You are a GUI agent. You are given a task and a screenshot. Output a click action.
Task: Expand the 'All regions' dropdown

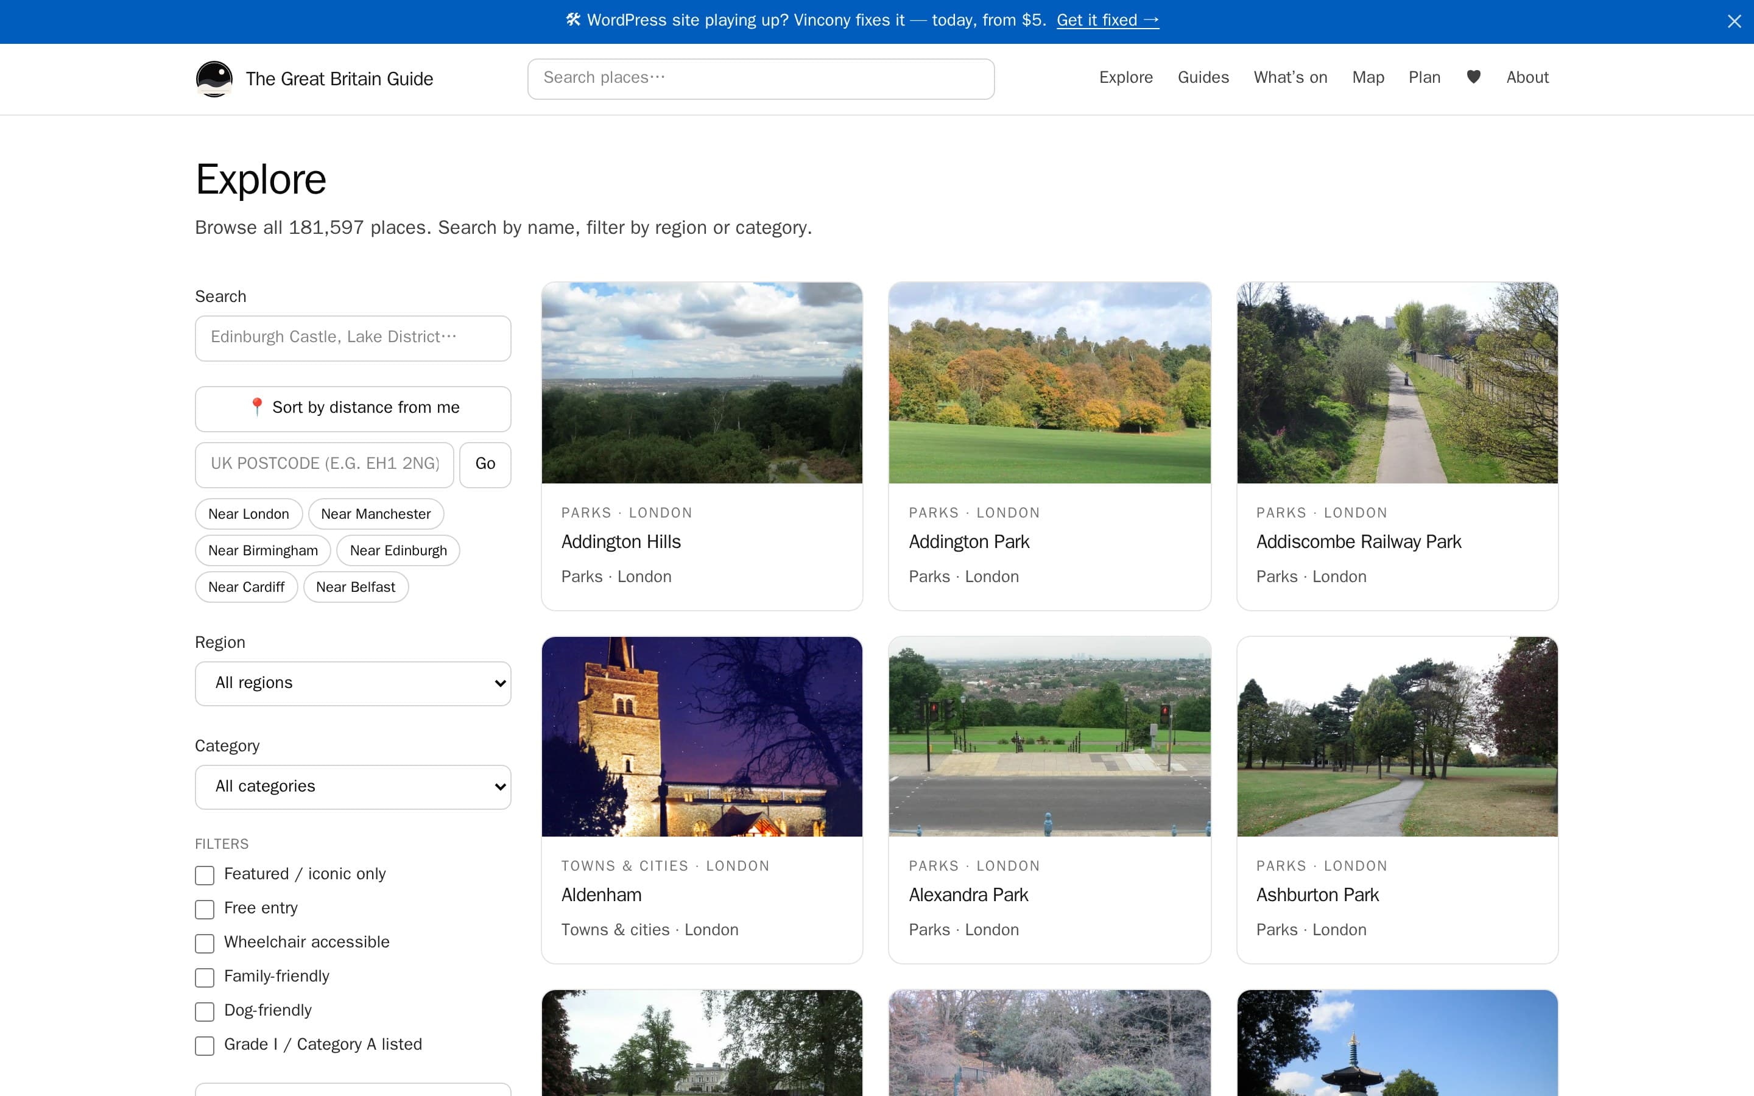click(x=353, y=684)
